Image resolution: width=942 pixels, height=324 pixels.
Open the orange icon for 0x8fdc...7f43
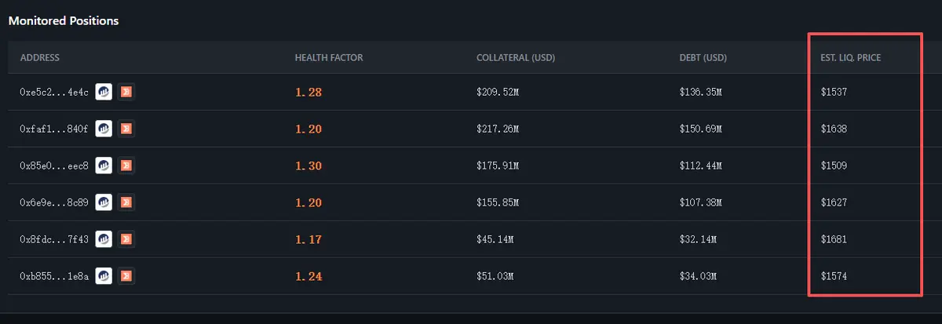[x=126, y=239]
